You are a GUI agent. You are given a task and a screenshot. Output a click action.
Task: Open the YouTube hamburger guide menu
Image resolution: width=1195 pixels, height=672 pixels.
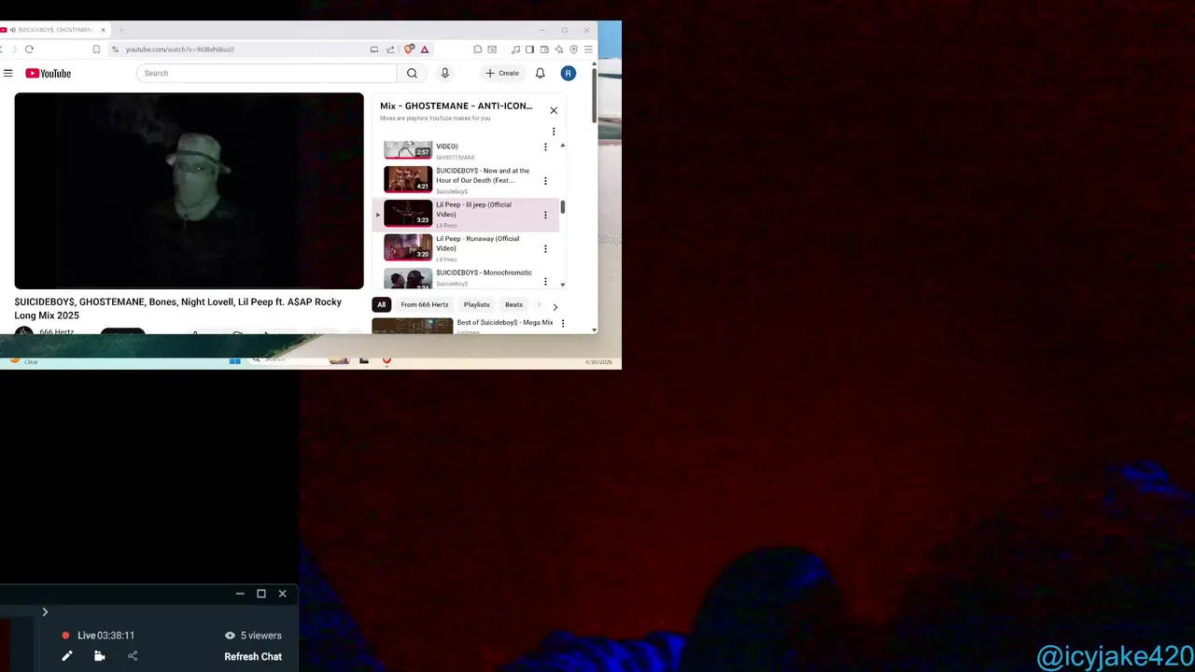click(x=7, y=73)
